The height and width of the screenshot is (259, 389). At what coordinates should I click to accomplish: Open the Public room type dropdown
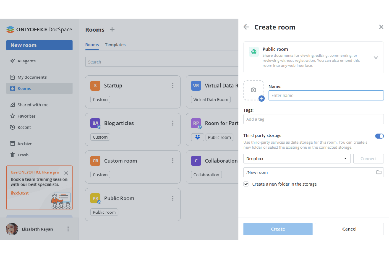pyautogui.click(x=376, y=57)
